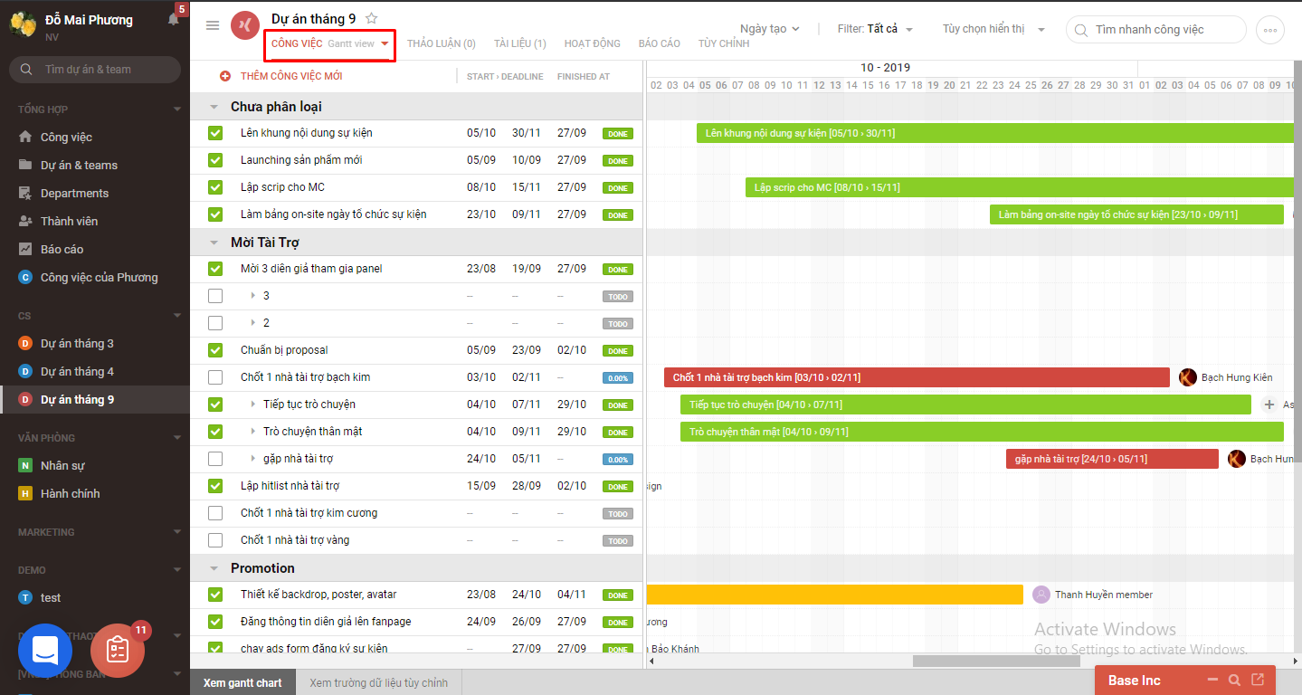Image resolution: width=1302 pixels, height=695 pixels.
Task: Open Dự án tháng 3 project
Action: point(77,344)
